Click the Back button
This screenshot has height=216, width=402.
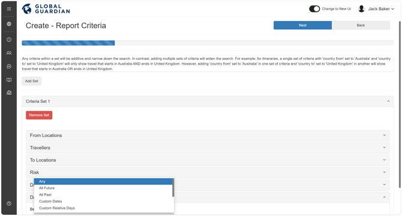[x=361, y=25]
